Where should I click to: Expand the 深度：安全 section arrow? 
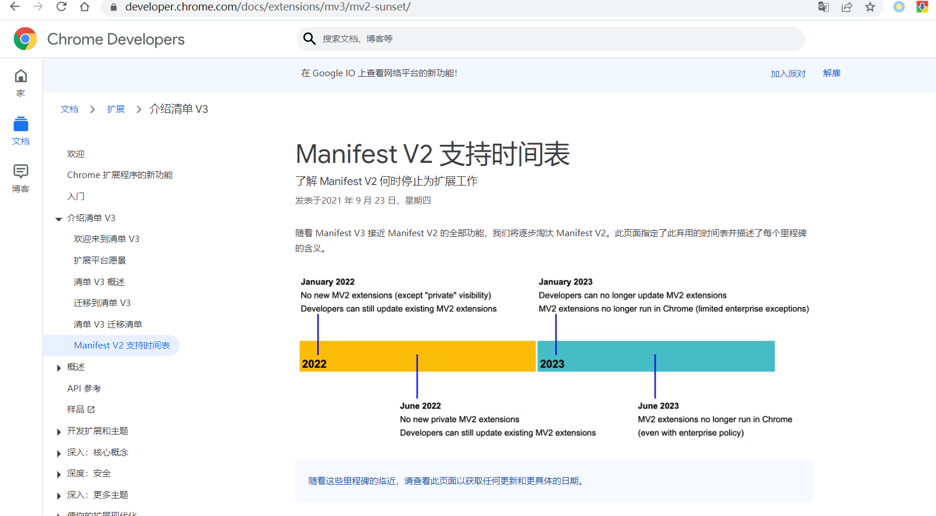59,475
